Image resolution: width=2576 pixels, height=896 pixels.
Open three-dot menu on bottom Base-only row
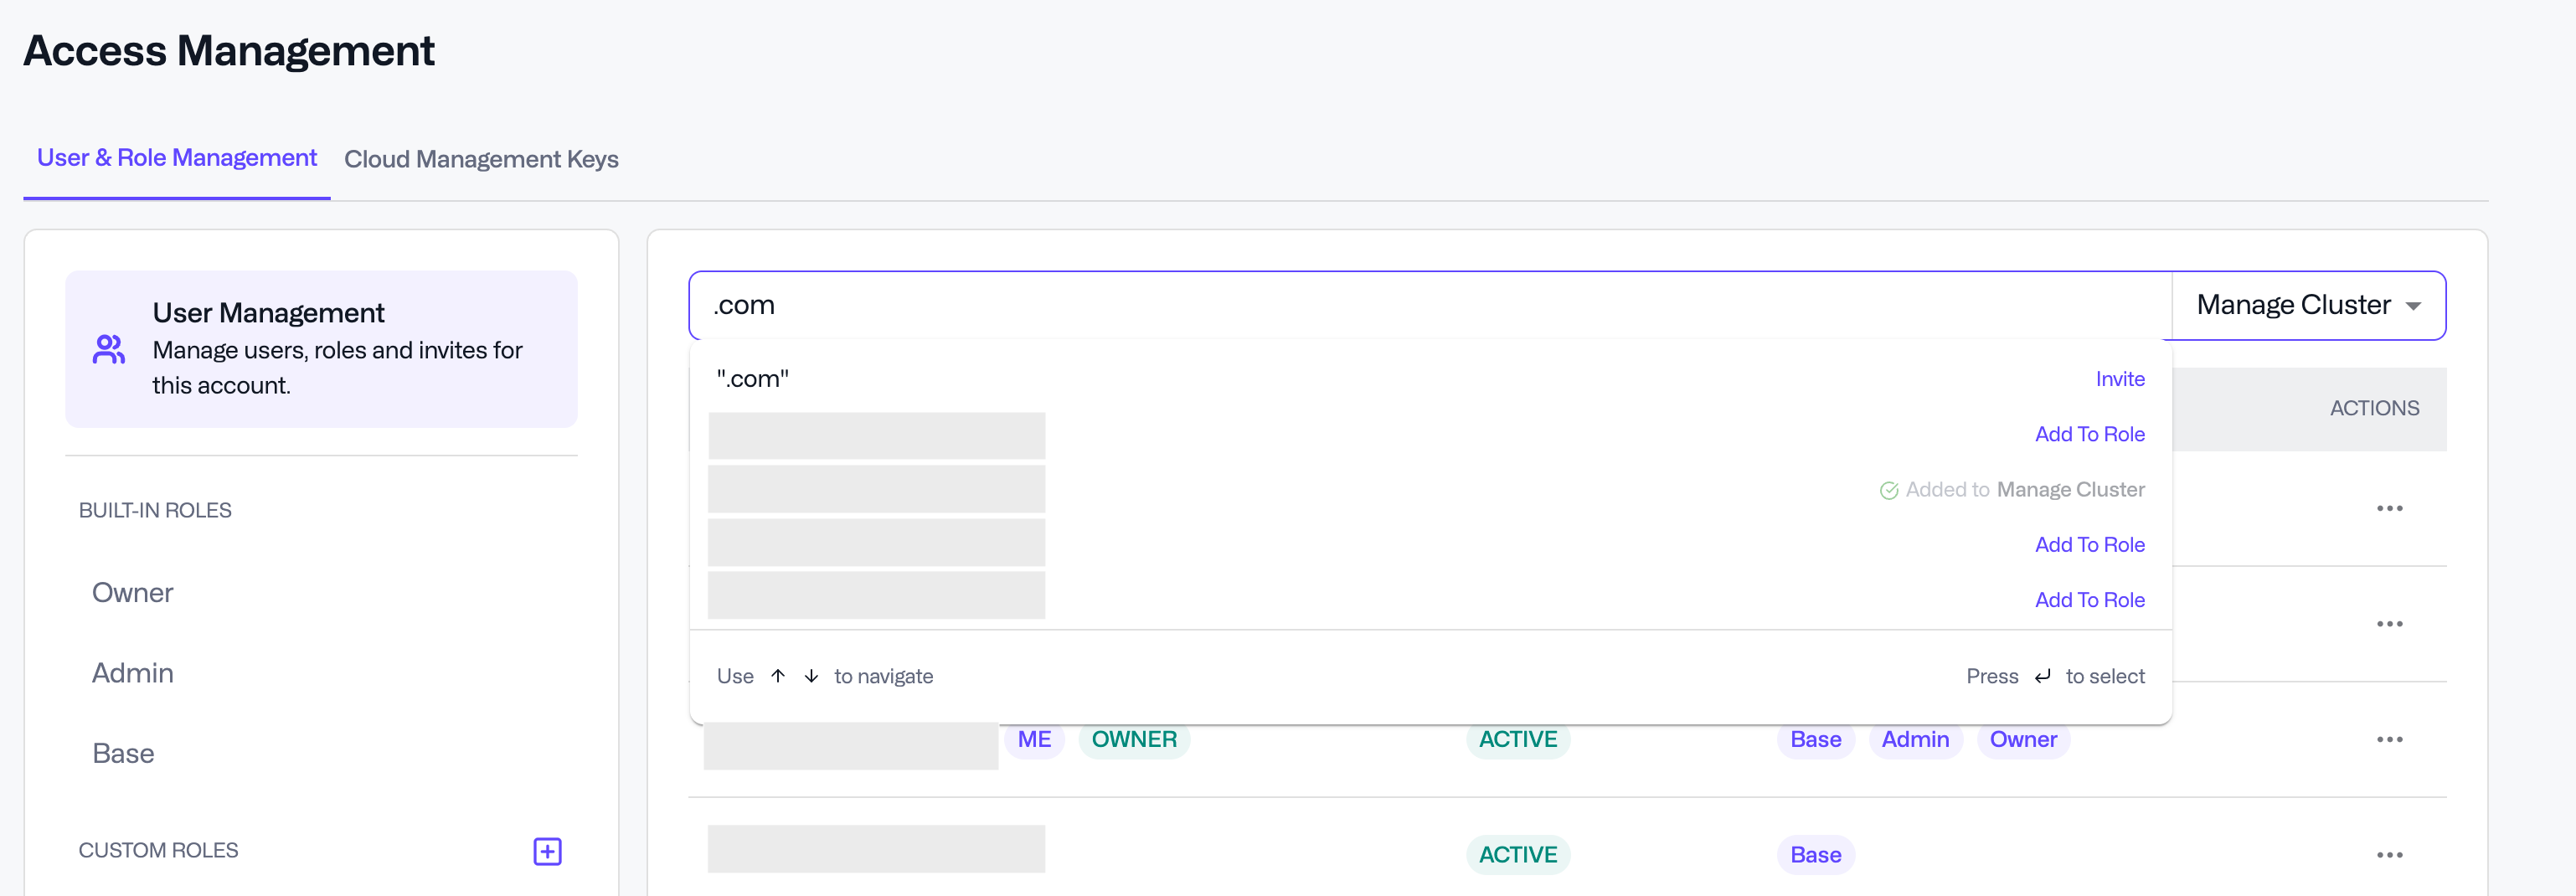click(x=2389, y=855)
